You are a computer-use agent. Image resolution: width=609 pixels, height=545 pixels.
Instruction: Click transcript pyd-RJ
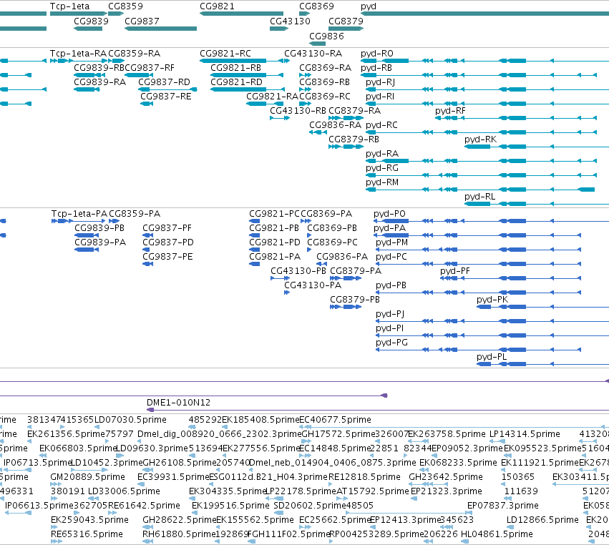[380, 82]
